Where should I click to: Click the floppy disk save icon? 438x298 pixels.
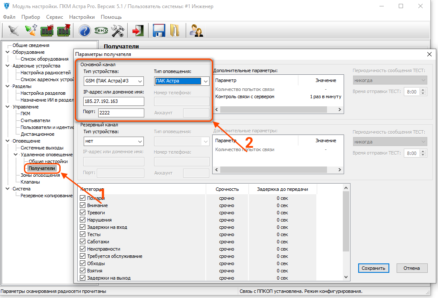[x=159, y=31]
